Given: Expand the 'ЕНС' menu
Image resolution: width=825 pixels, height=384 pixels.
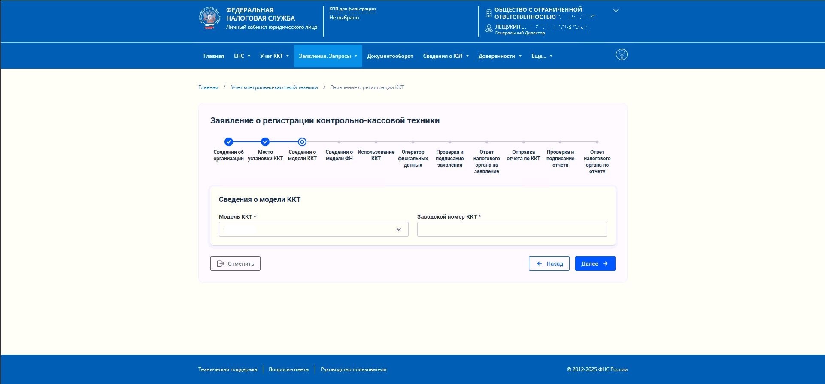Looking at the screenshot, I should (x=242, y=56).
